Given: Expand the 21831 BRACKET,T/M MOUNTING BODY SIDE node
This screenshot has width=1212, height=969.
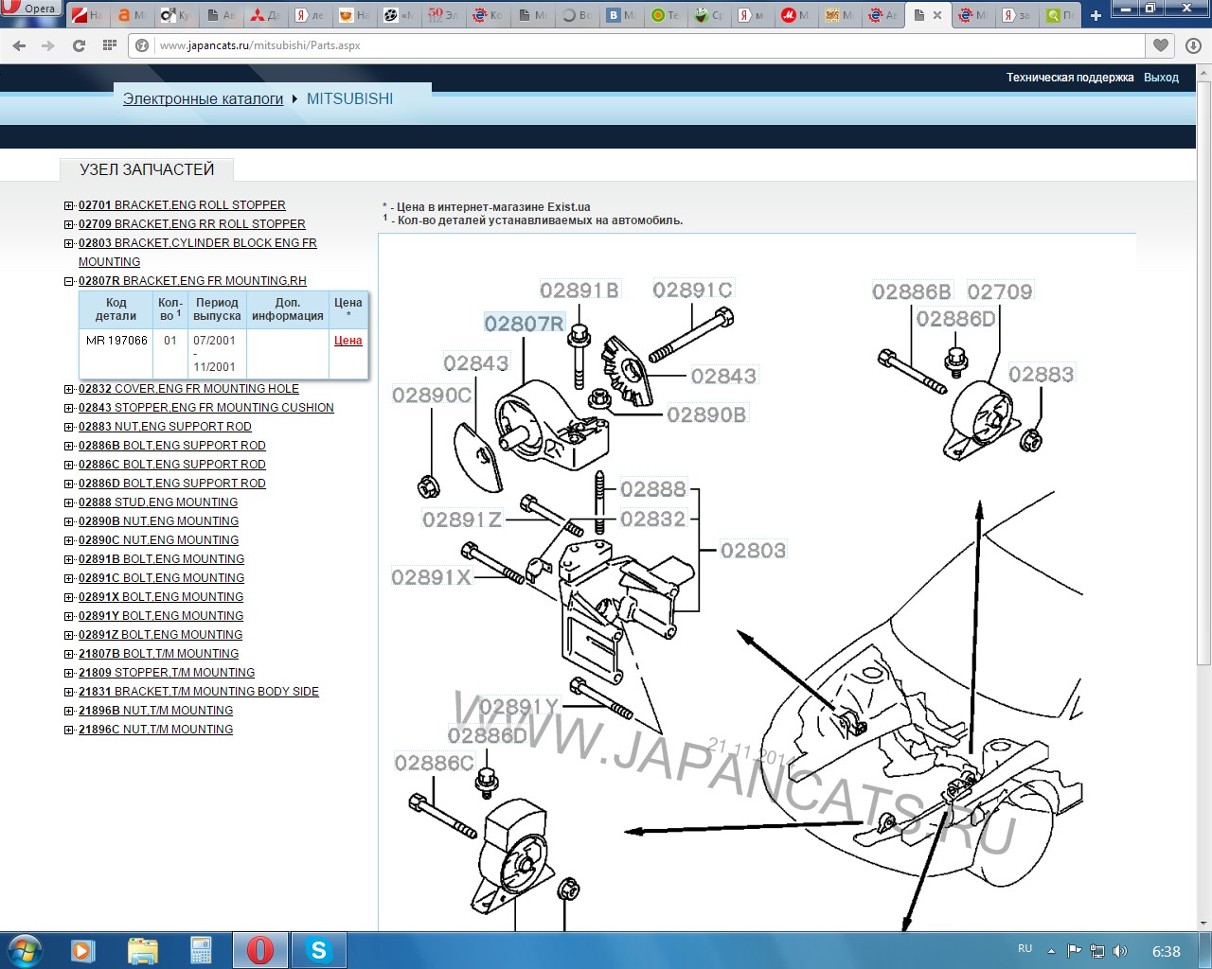Looking at the screenshot, I should (x=69, y=692).
